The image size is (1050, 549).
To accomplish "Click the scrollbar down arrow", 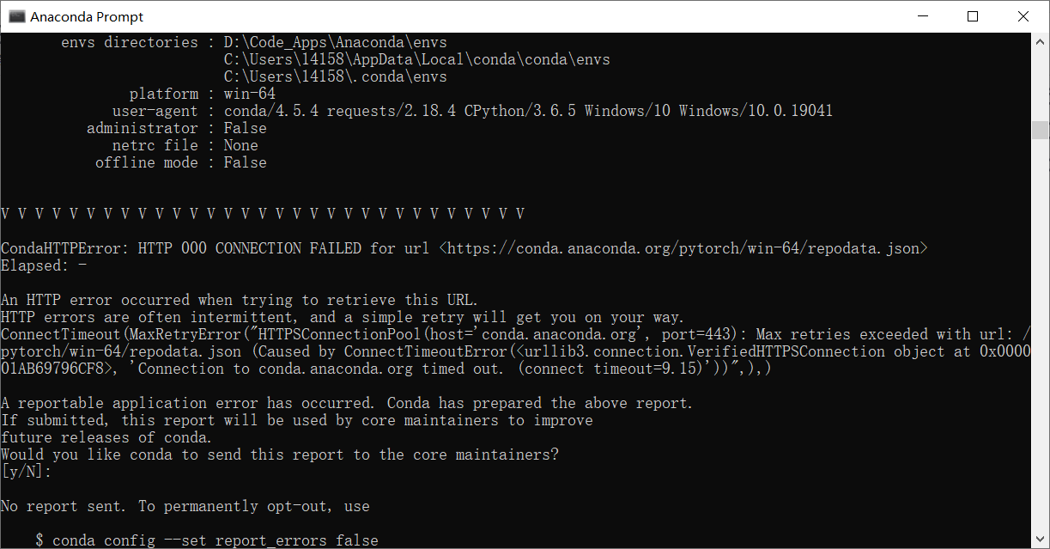I will 1039,540.
